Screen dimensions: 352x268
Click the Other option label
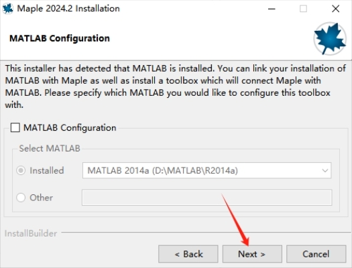click(x=42, y=198)
